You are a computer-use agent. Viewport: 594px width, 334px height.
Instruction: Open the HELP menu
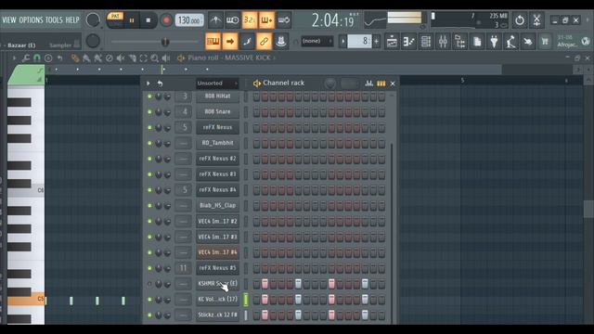click(72, 20)
